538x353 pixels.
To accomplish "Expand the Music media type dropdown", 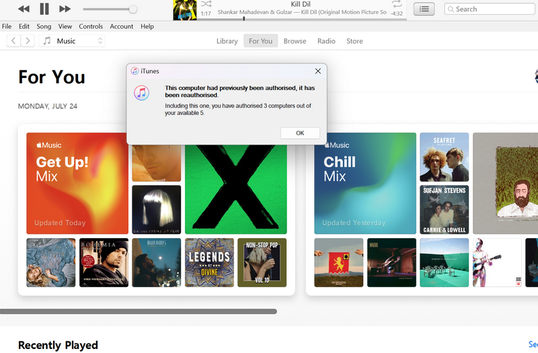I will 73,41.
